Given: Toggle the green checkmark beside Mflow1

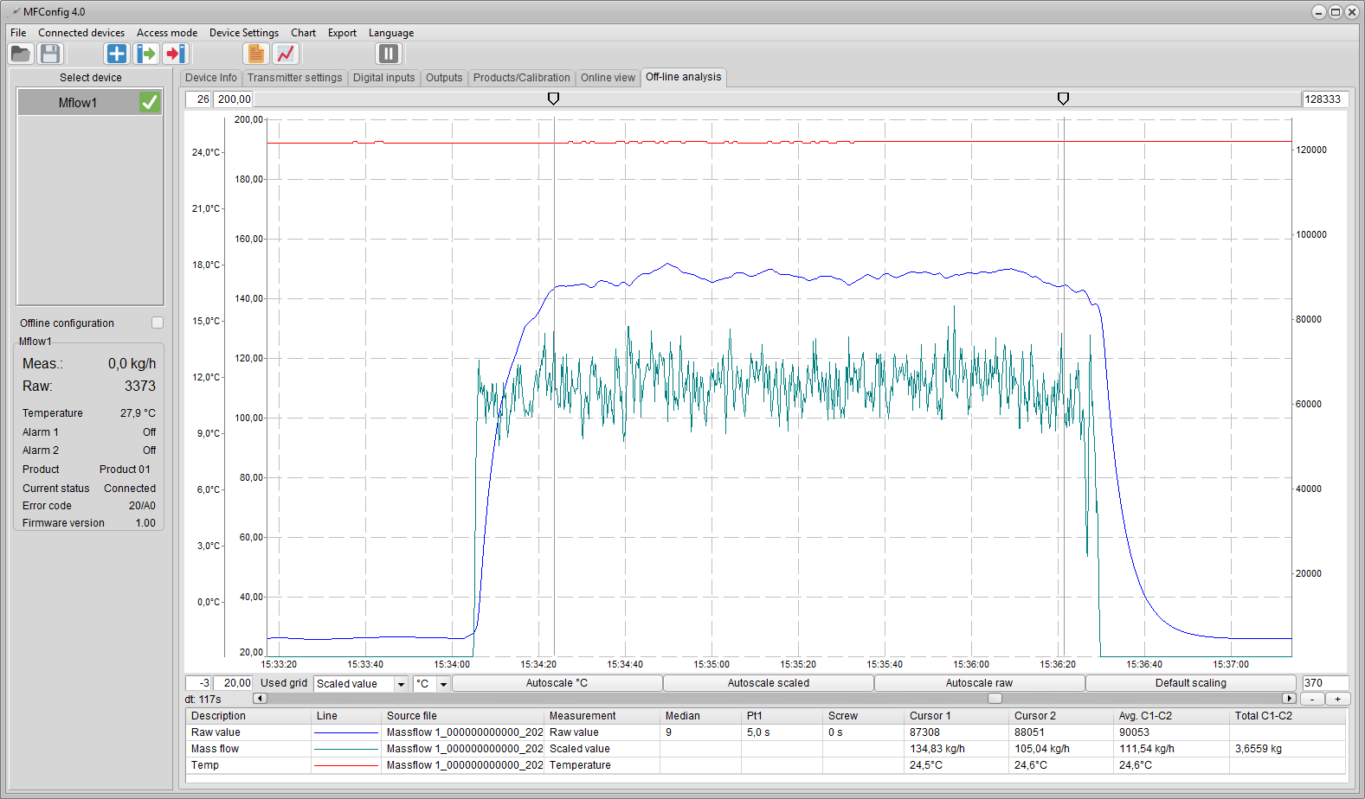Looking at the screenshot, I should (150, 102).
